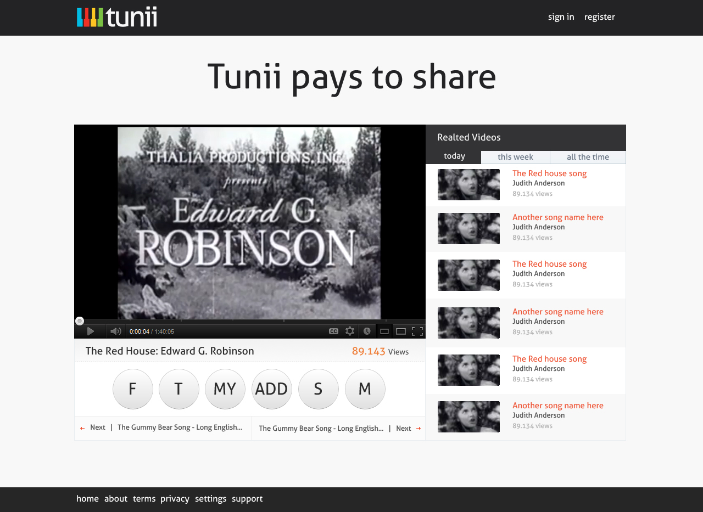
Task: Click the title The Red House: Edward G. Robinson
Action: (170, 351)
